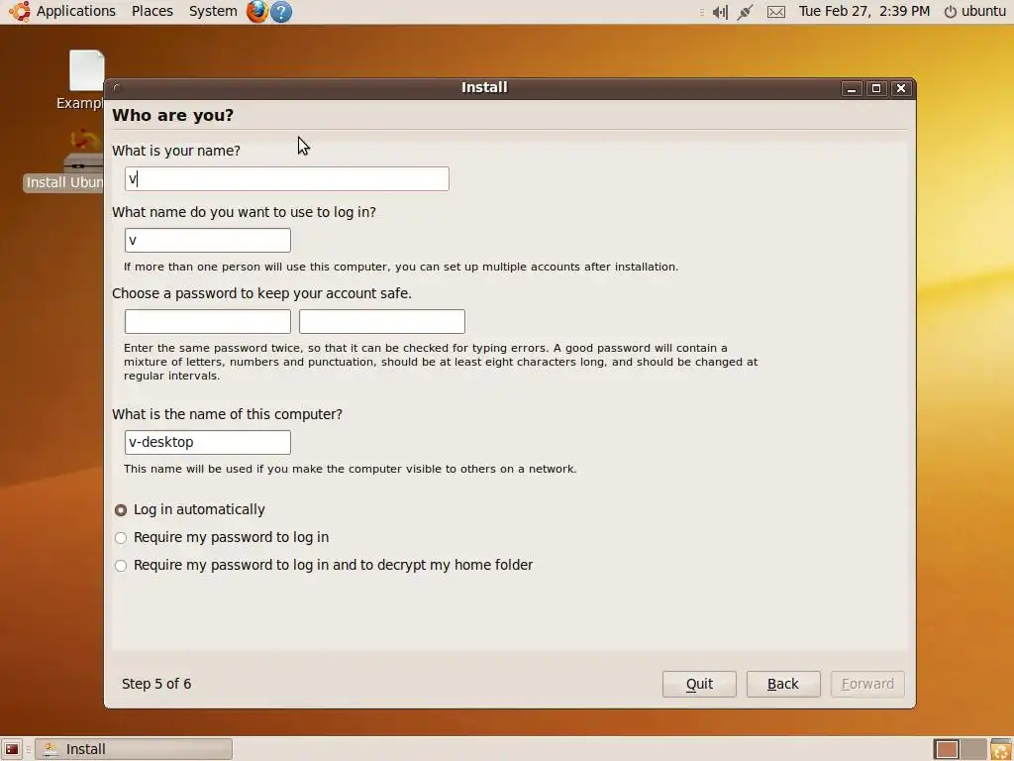Image resolution: width=1014 pixels, height=761 pixels.
Task: Select the Install Ubuntu desktop icon
Action: [x=64, y=162]
